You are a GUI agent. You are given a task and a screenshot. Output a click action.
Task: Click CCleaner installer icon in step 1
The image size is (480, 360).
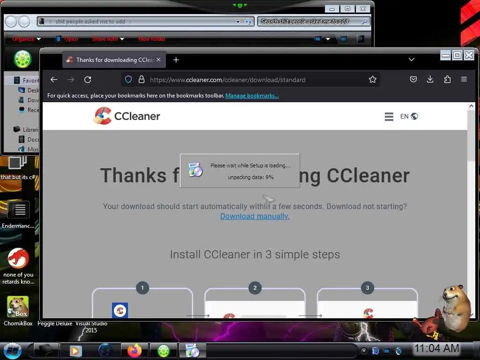pos(120,310)
